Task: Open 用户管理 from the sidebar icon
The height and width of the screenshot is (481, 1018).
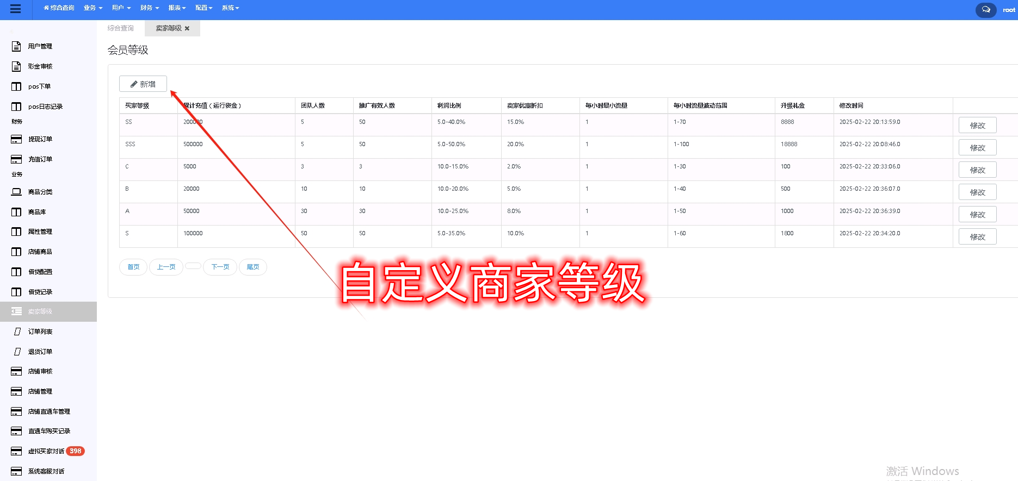Action: 16,46
